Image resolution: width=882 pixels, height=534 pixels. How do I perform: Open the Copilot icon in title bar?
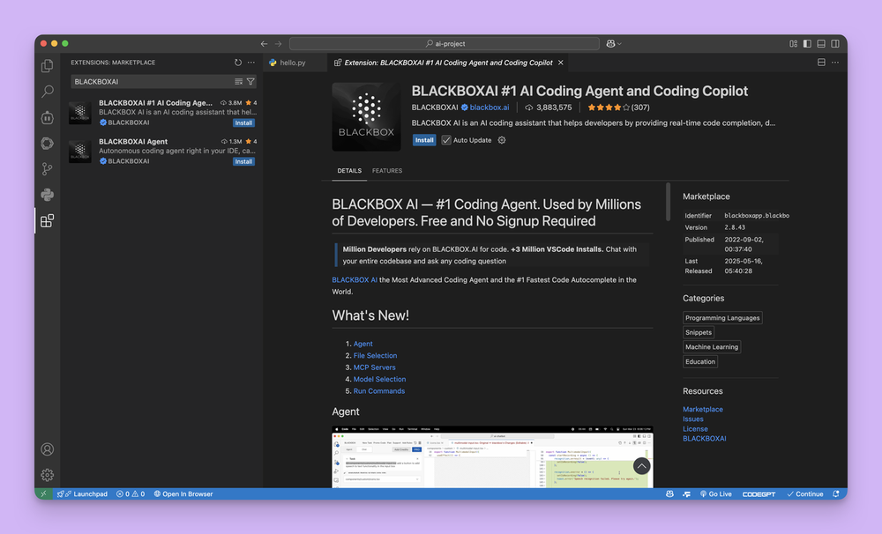610,43
